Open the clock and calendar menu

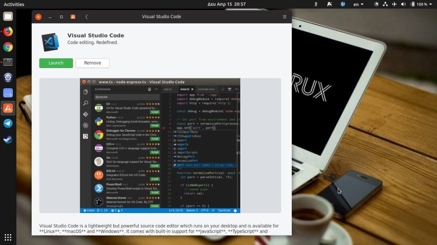pyautogui.click(x=226, y=4)
